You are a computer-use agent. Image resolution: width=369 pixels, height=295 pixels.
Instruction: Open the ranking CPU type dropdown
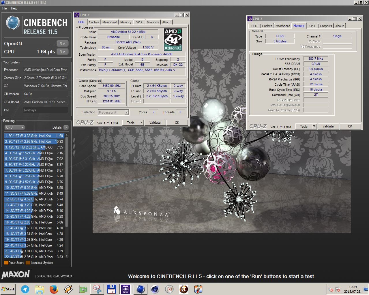coord(14,127)
